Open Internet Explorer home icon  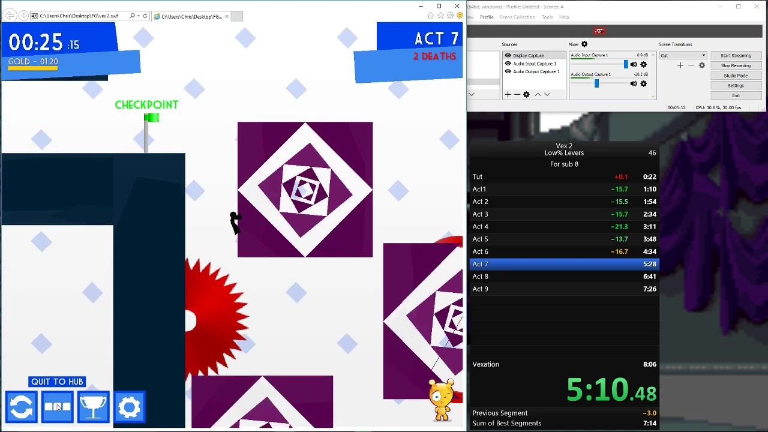click(x=431, y=16)
